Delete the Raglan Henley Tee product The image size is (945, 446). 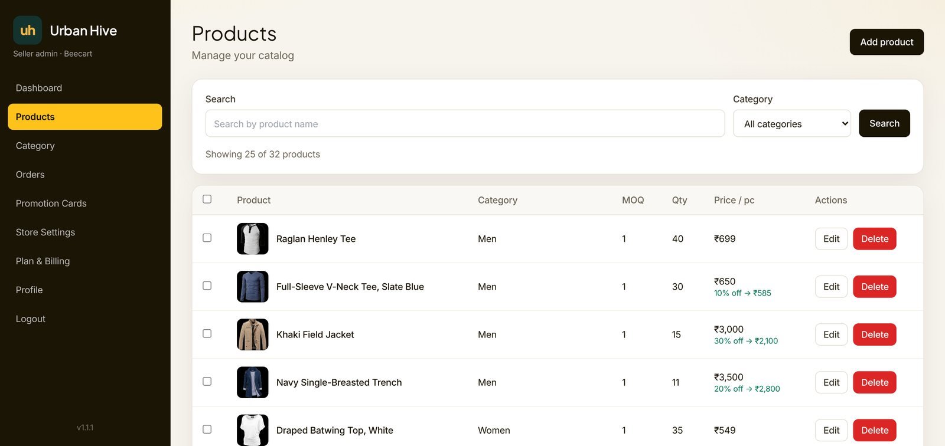[875, 239]
